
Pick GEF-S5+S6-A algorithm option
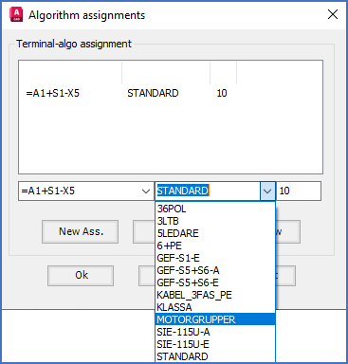[x=215, y=270]
